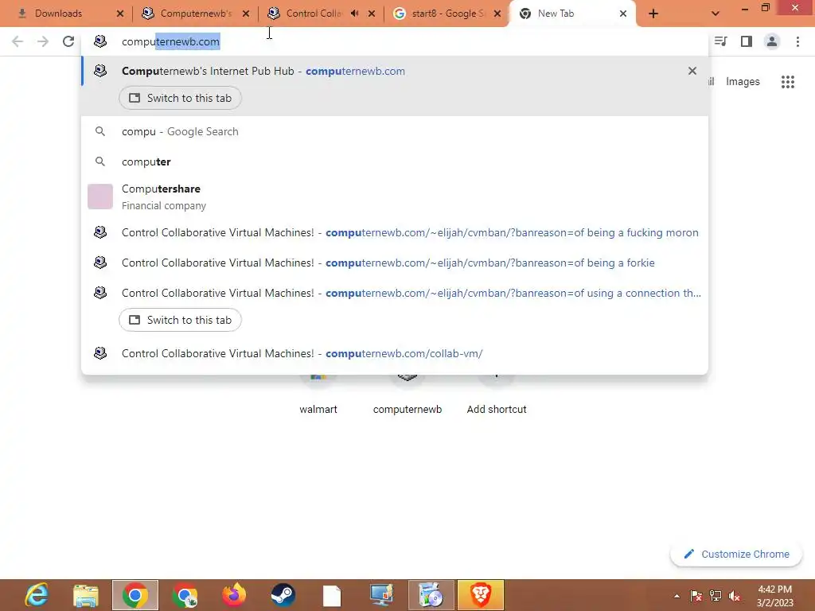Open the Images link
815x611 pixels.
(743, 82)
